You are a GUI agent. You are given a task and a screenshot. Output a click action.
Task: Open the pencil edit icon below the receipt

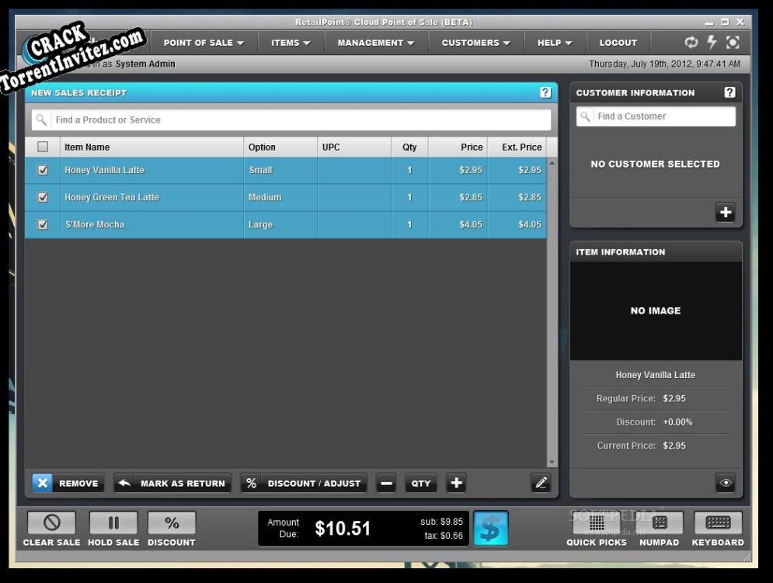pyautogui.click(x=541, y=483)
